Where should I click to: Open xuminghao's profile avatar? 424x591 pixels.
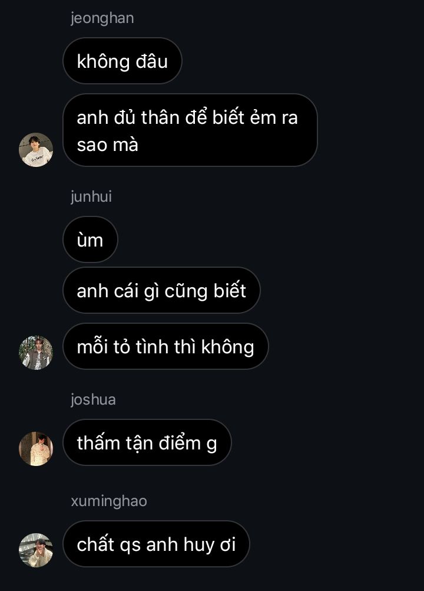[36, 550]
